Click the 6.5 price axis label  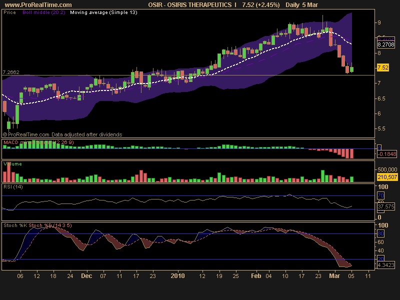click(381, 98)
